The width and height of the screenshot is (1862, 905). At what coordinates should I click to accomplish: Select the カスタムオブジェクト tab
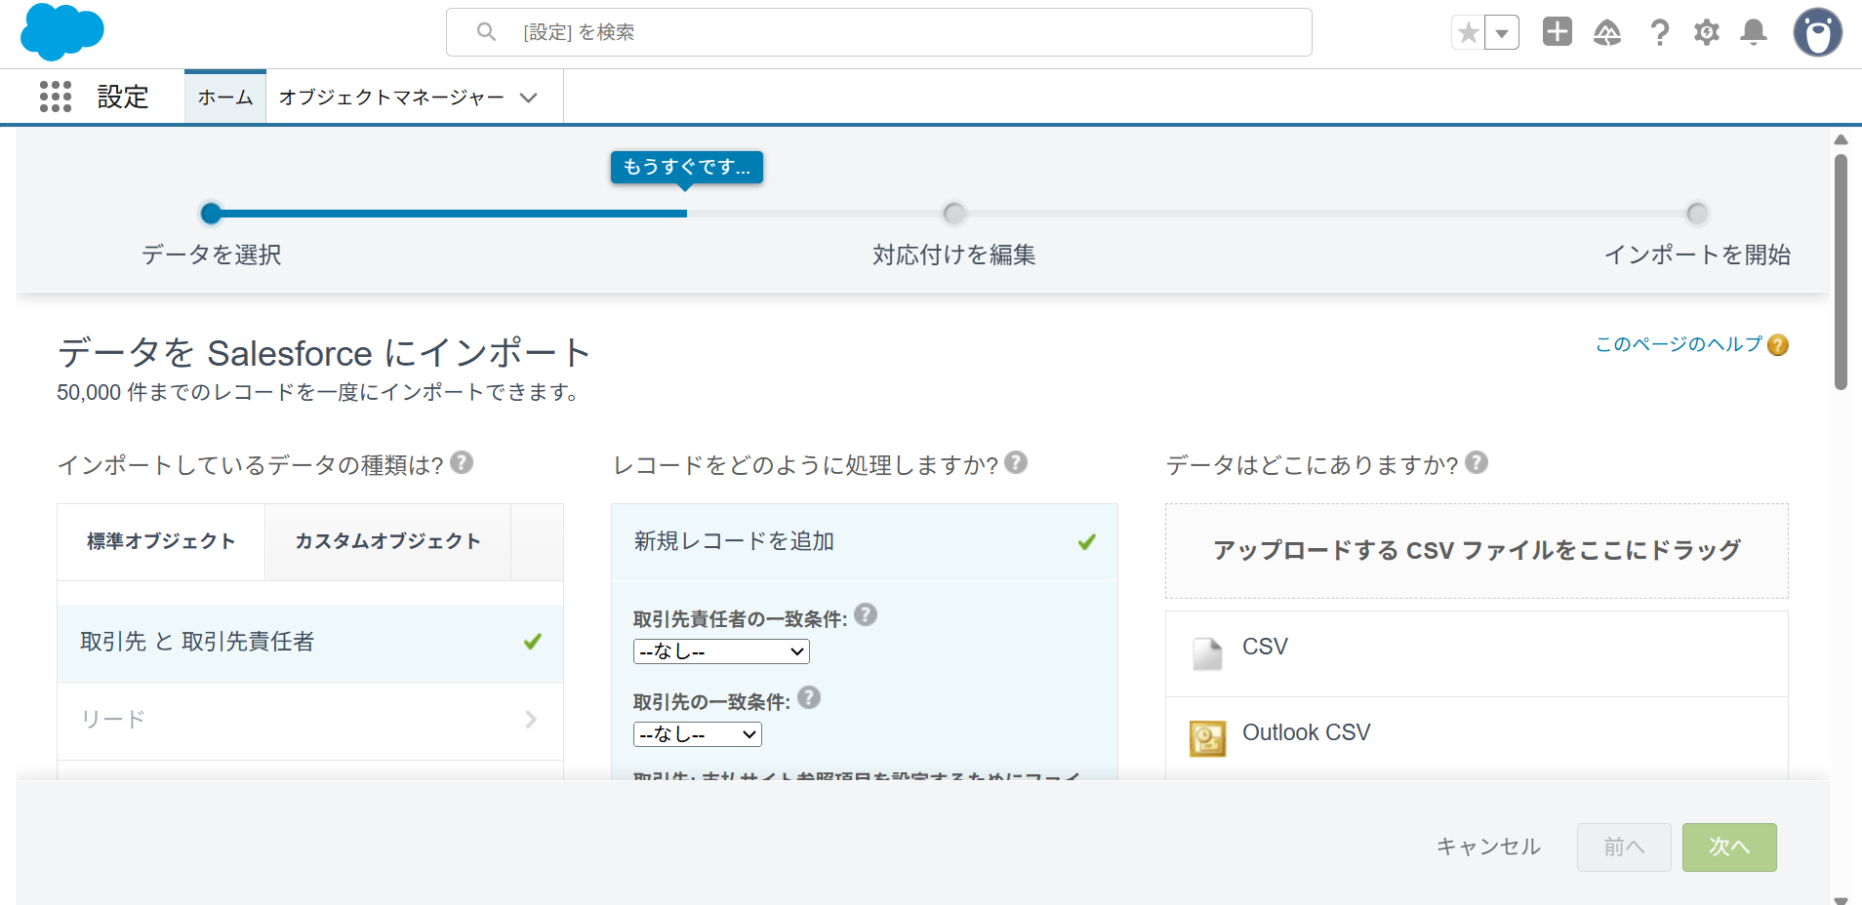pyautogui.click(x=388, y=541)
